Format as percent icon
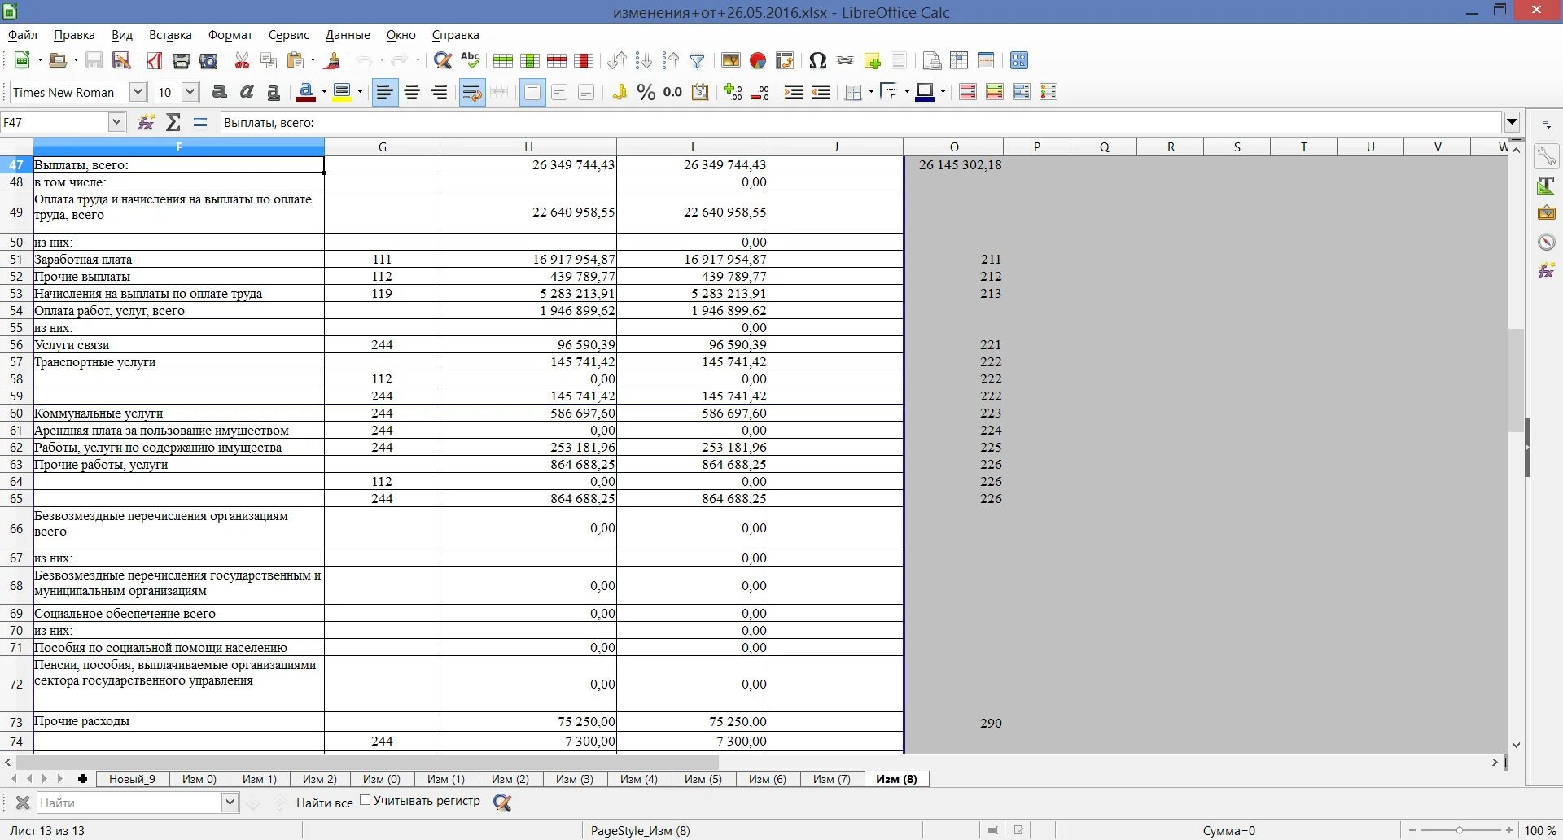The height and width of the screenshot is (840, 1563). 646,92
